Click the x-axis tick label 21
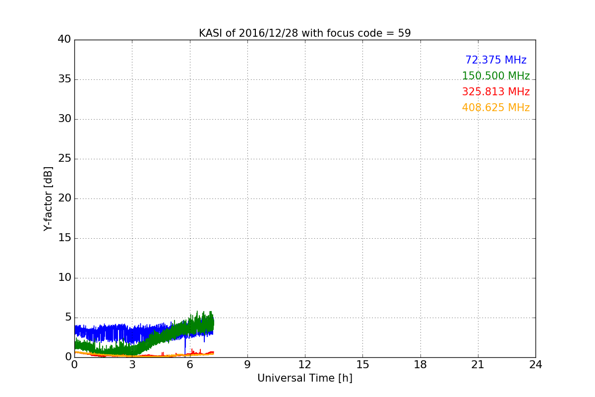The image size is (595, 397). 478,365
